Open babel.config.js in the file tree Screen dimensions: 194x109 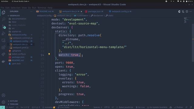click(x=19, y=54)
